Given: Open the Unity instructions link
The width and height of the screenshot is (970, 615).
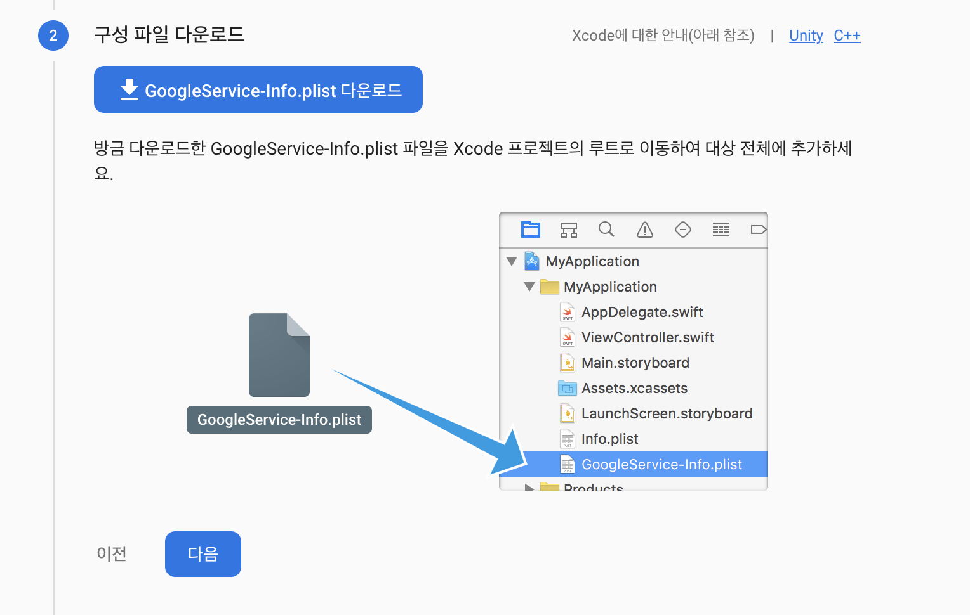Looking at the screenshot, I should 806,36.
